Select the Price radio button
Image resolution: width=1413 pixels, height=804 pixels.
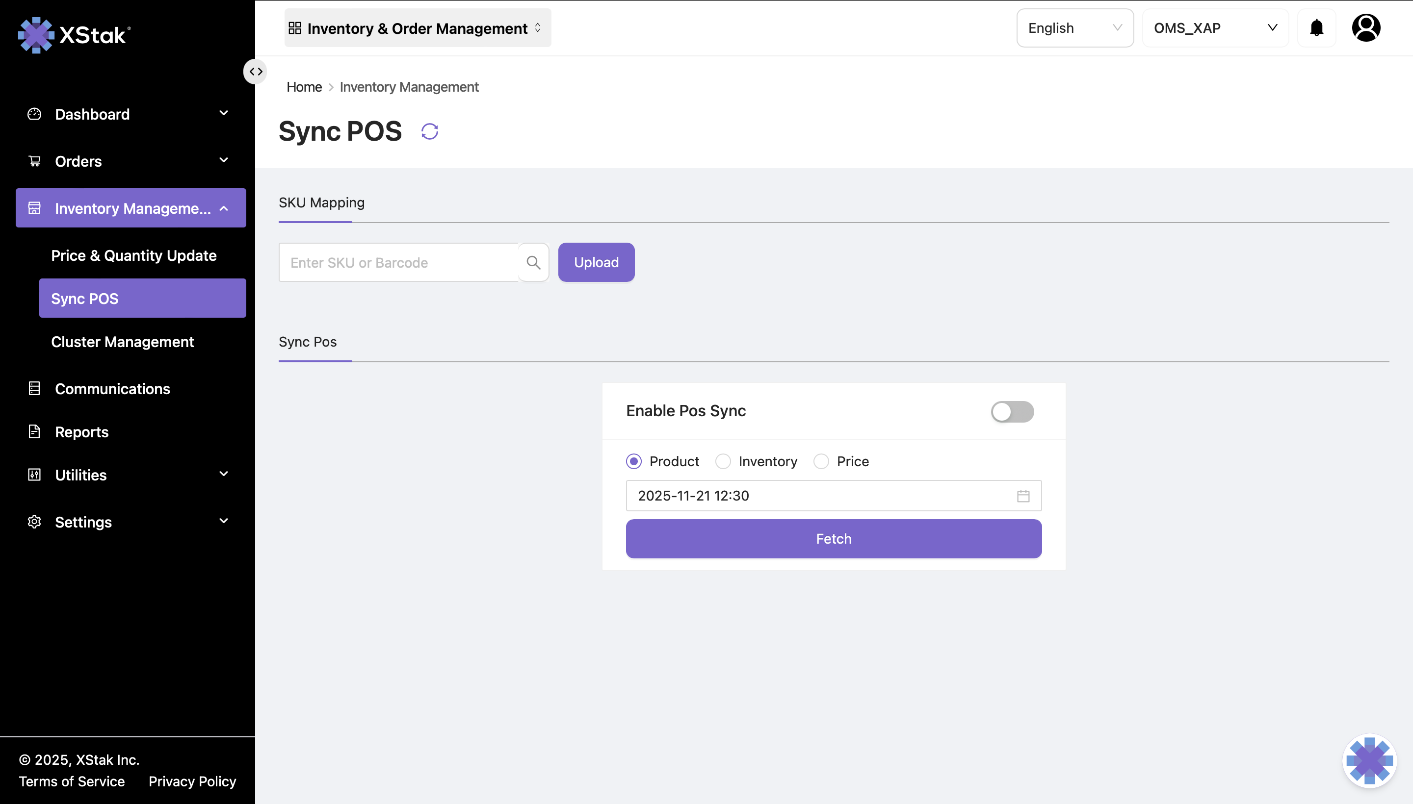[x=821, y=461]
